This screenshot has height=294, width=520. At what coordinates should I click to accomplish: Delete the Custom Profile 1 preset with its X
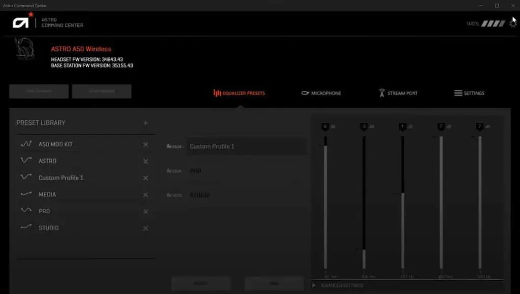pos(145,177)
